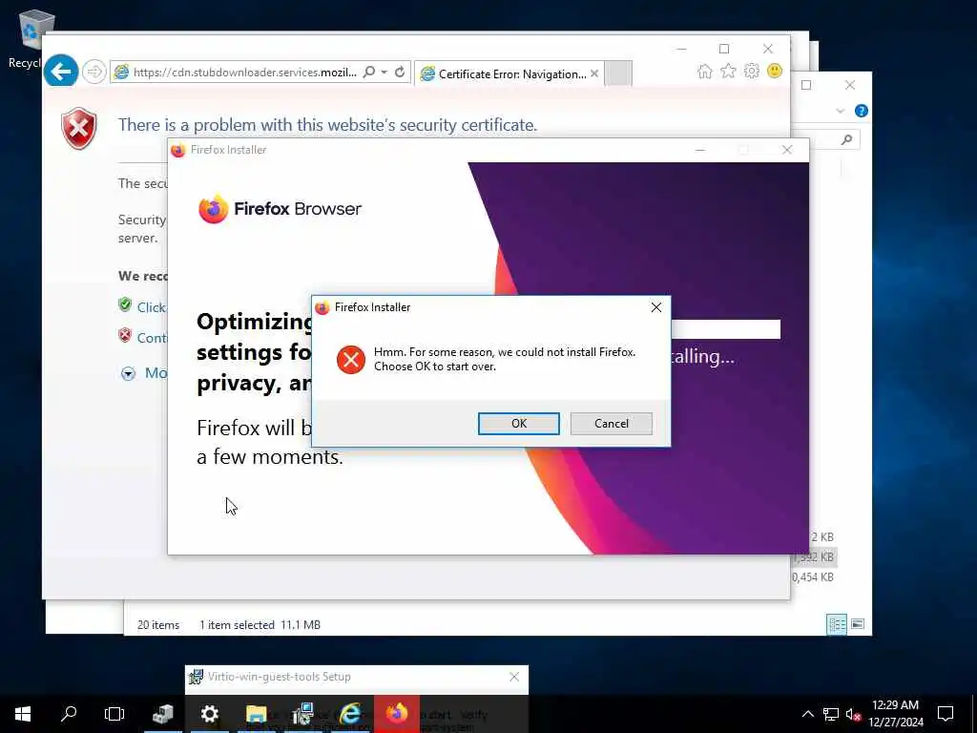
Task: Go back in Internet Explorer
Action: [61, 72]
